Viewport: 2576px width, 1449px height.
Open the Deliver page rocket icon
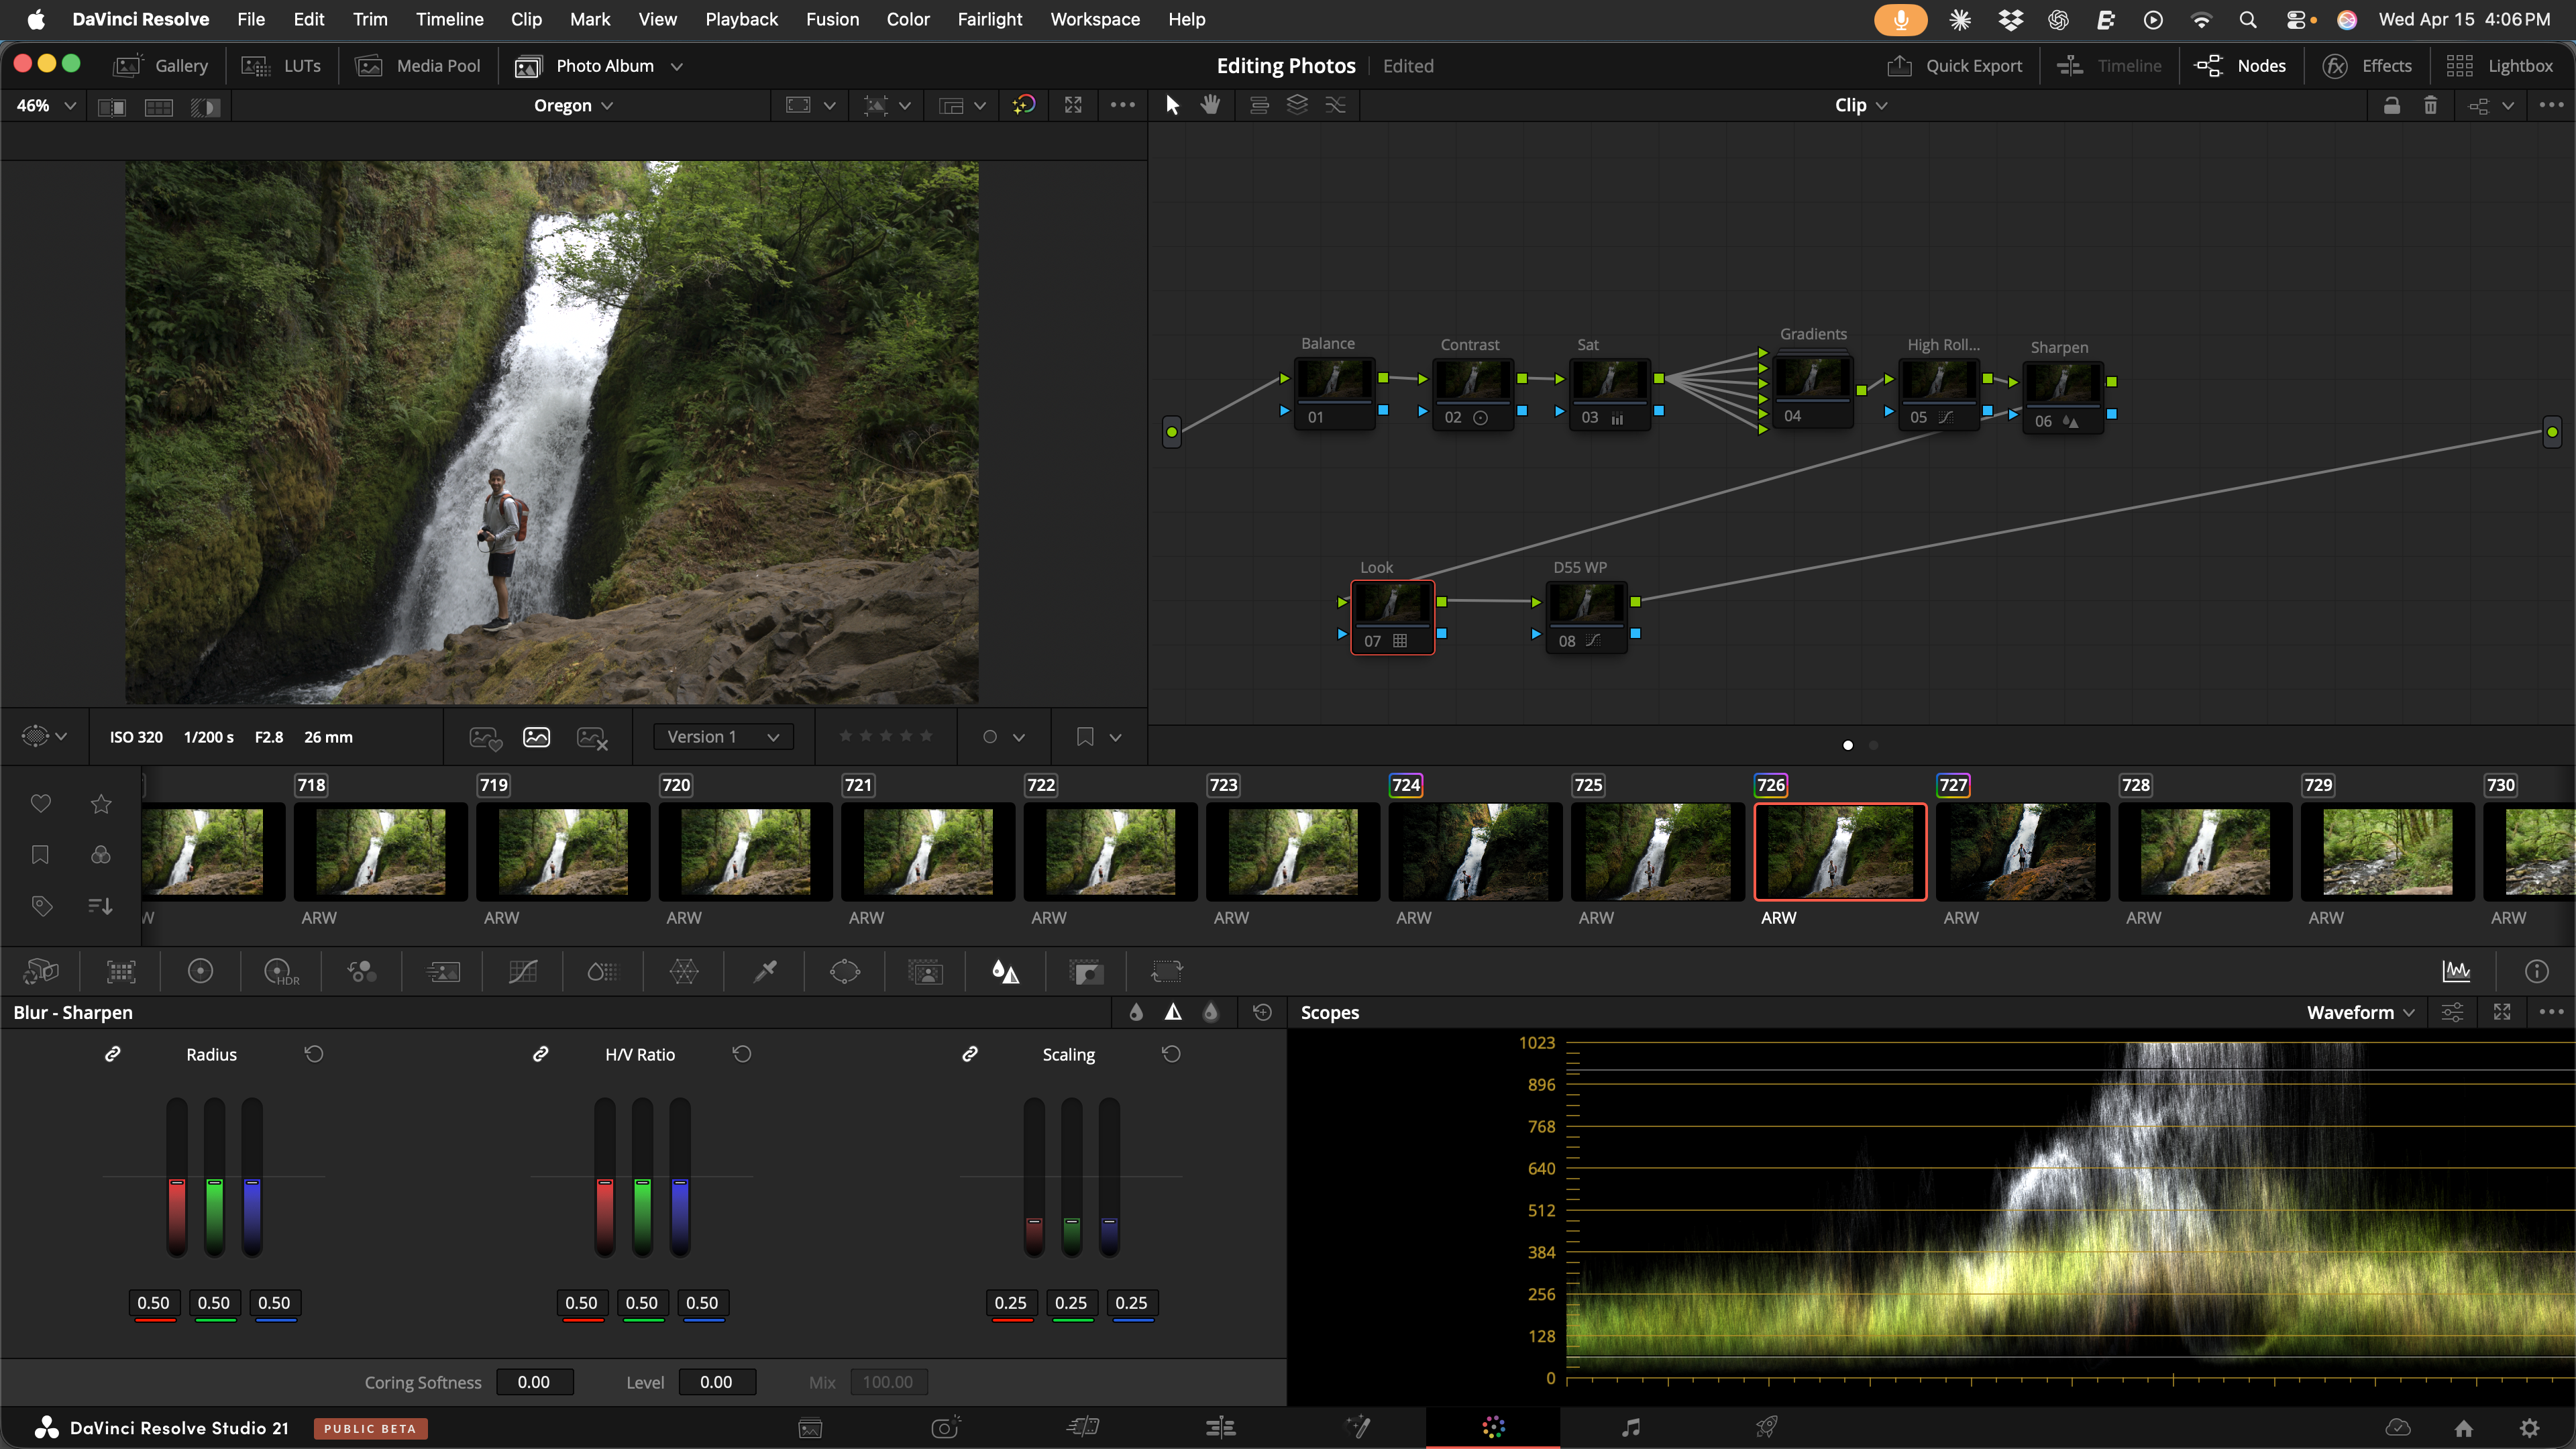[x=1766, y=1427]
